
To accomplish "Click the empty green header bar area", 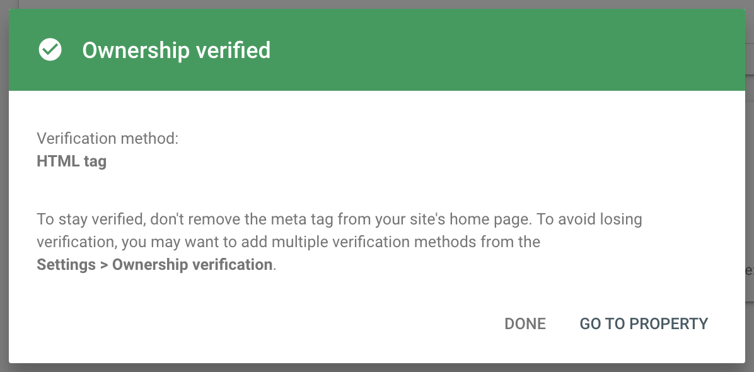I will point(504,50).
